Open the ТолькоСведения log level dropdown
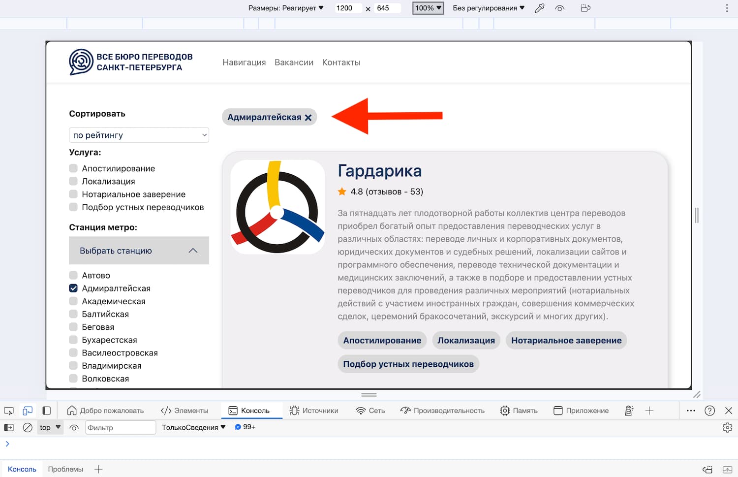738x477 pixels. (194, 427)
